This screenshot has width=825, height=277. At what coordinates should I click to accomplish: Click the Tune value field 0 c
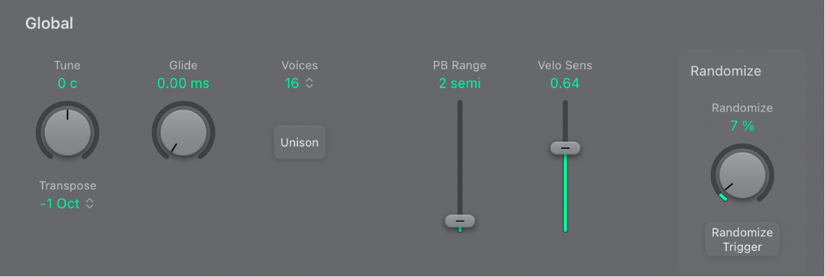coord(67,84)
